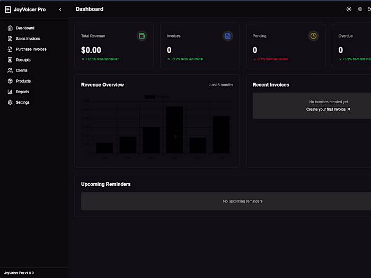371x278 pixels.
Task: Click the JoyVoicer Pro logo icon
Action: point(8,10)
